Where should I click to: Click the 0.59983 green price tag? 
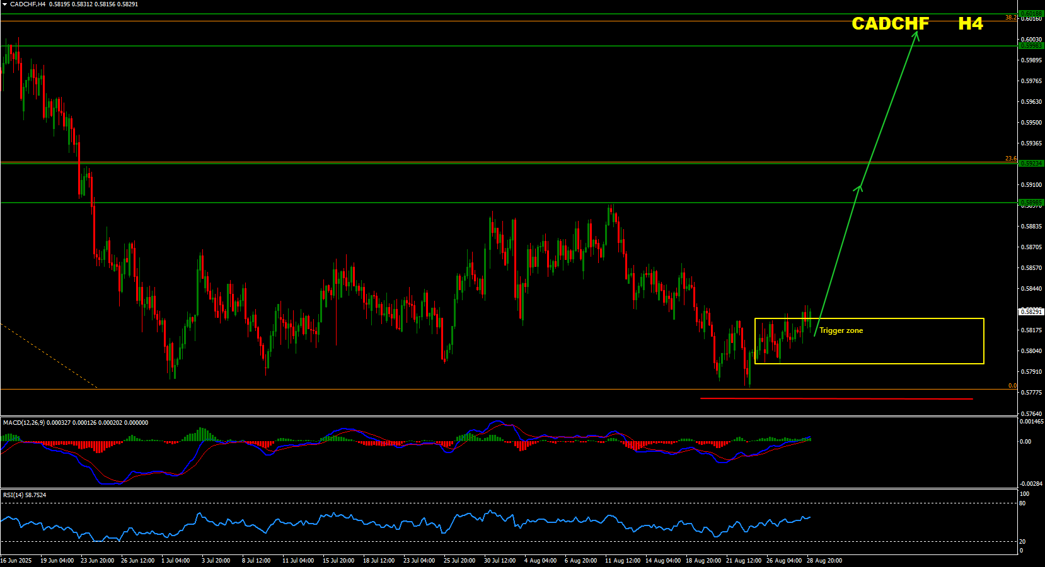[x=1031, y=46]
